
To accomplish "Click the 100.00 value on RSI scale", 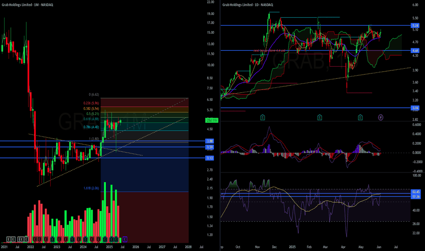I will 417,176.
